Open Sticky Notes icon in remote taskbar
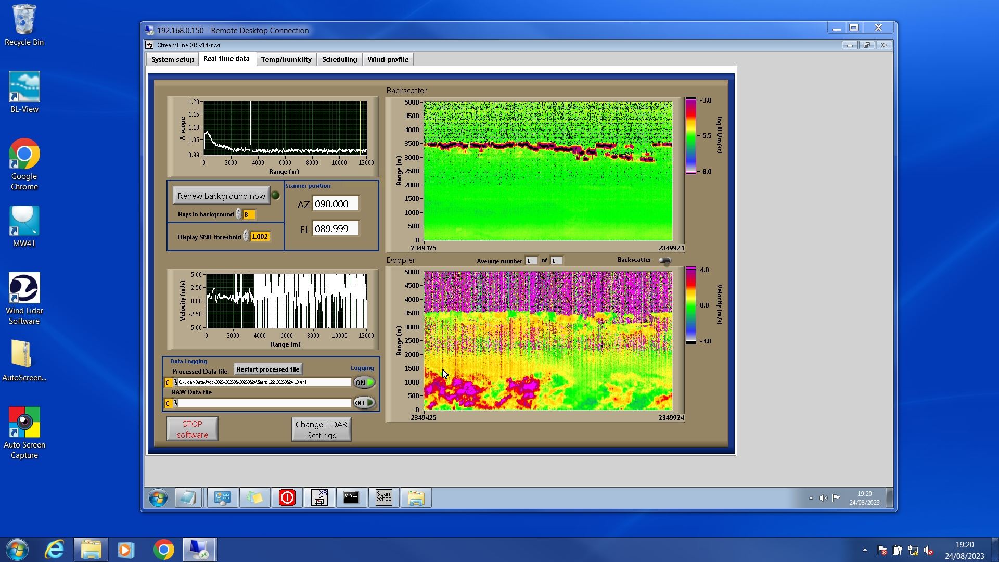 [254, 497]
